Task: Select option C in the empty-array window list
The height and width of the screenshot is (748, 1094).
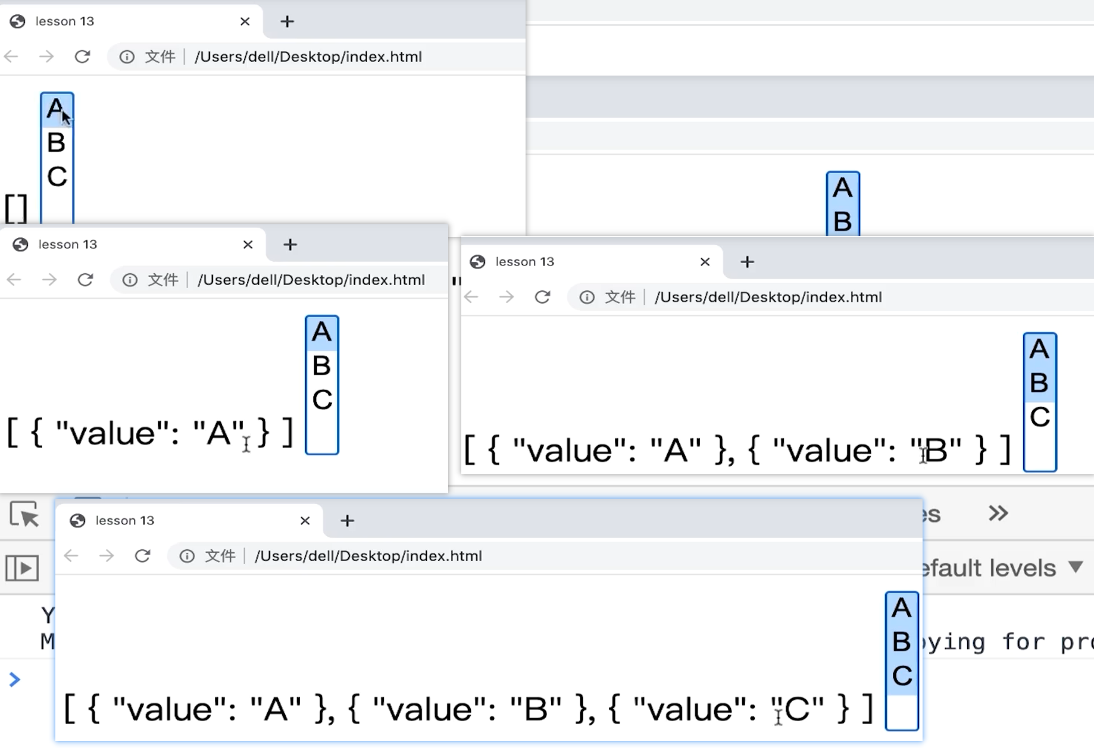Action: (x=57, y=177)
